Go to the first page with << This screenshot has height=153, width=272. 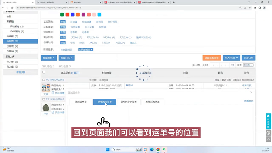click(212, 65)
